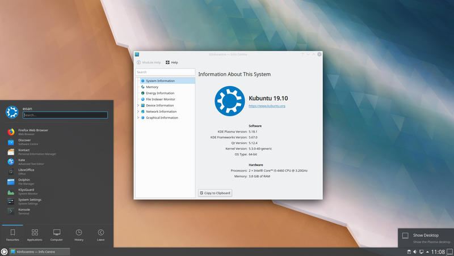Click the KDE Frameworks Version value 5.67.0
This screenshot has height=256, width=454.
(x=253, y=138)
